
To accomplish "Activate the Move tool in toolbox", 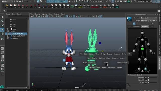I will [2, 30].
